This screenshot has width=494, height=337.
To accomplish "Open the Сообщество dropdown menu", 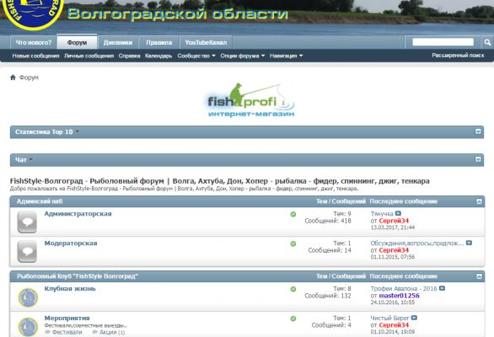I will [196, 56].
